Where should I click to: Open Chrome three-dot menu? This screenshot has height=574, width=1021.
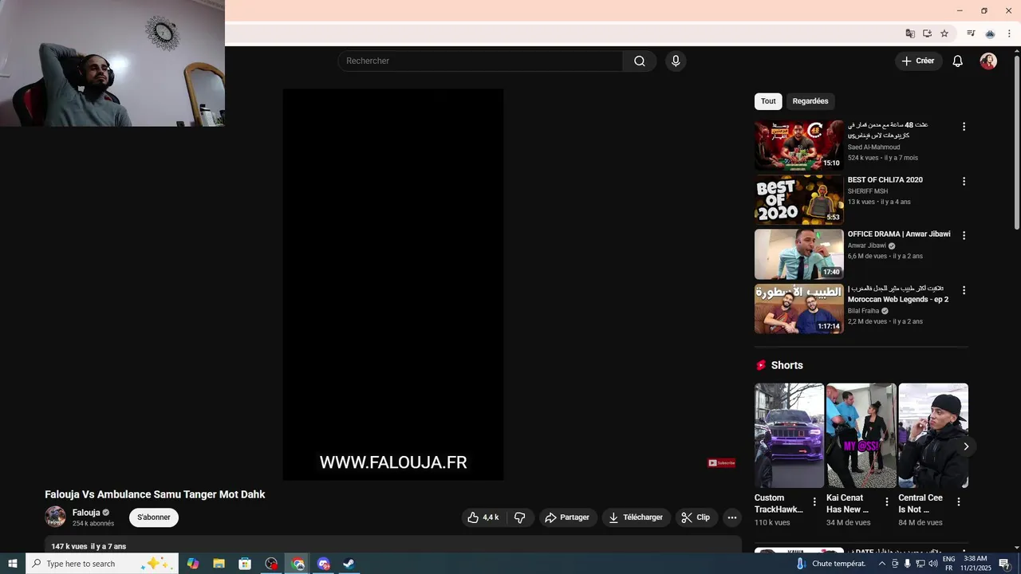click(x=1009, y=33)
